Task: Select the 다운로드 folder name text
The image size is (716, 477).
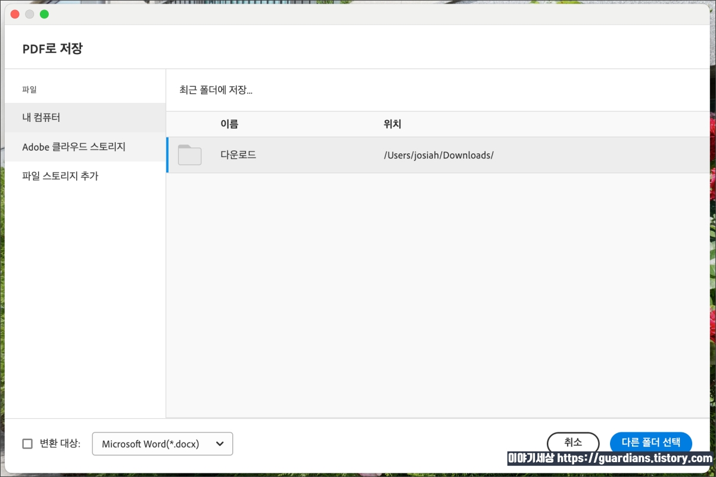Action: [x=238, y=155]
